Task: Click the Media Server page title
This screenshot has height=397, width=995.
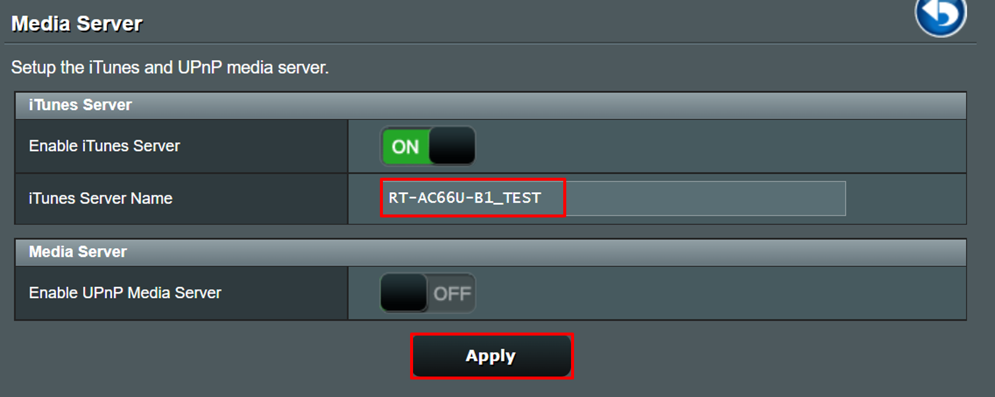Action: [77, 23]
